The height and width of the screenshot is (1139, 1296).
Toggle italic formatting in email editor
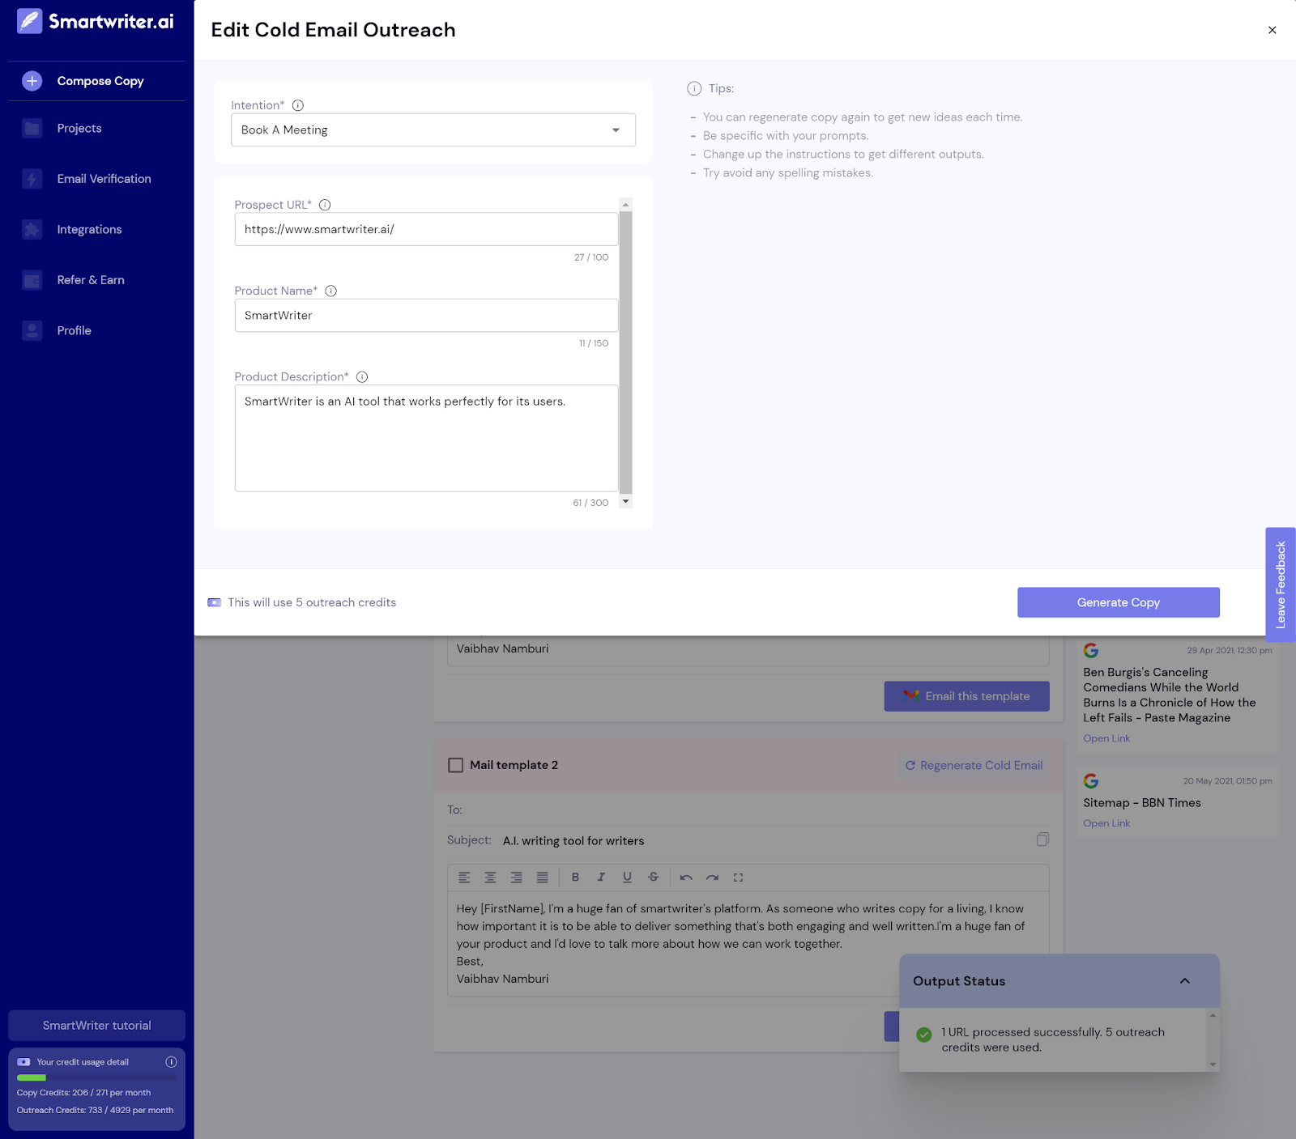(601, 878)
